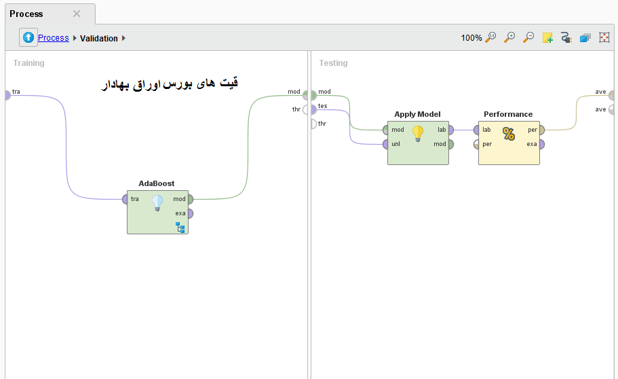Add a note with the yellow sticky icon
Screen dimensions: 618x379
[x=547, y=38]
